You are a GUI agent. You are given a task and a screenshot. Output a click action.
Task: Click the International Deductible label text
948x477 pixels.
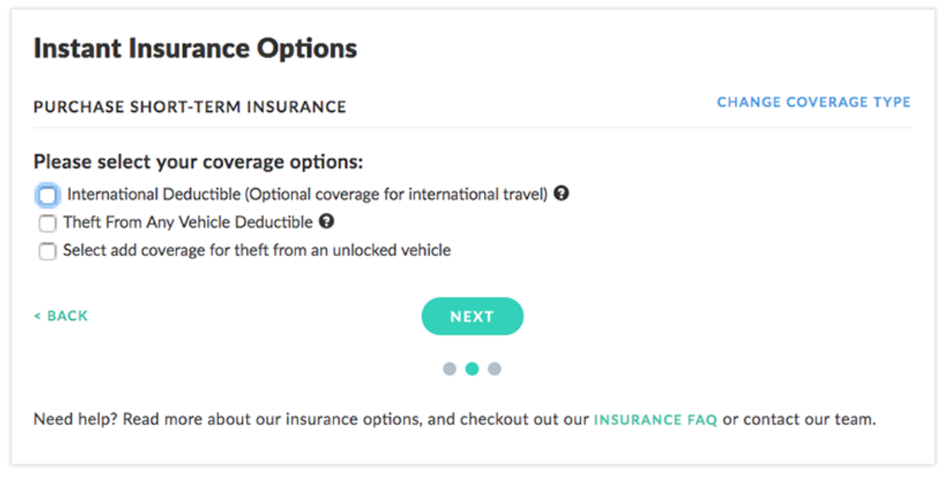pyautogui.click(x=307, y=194)
